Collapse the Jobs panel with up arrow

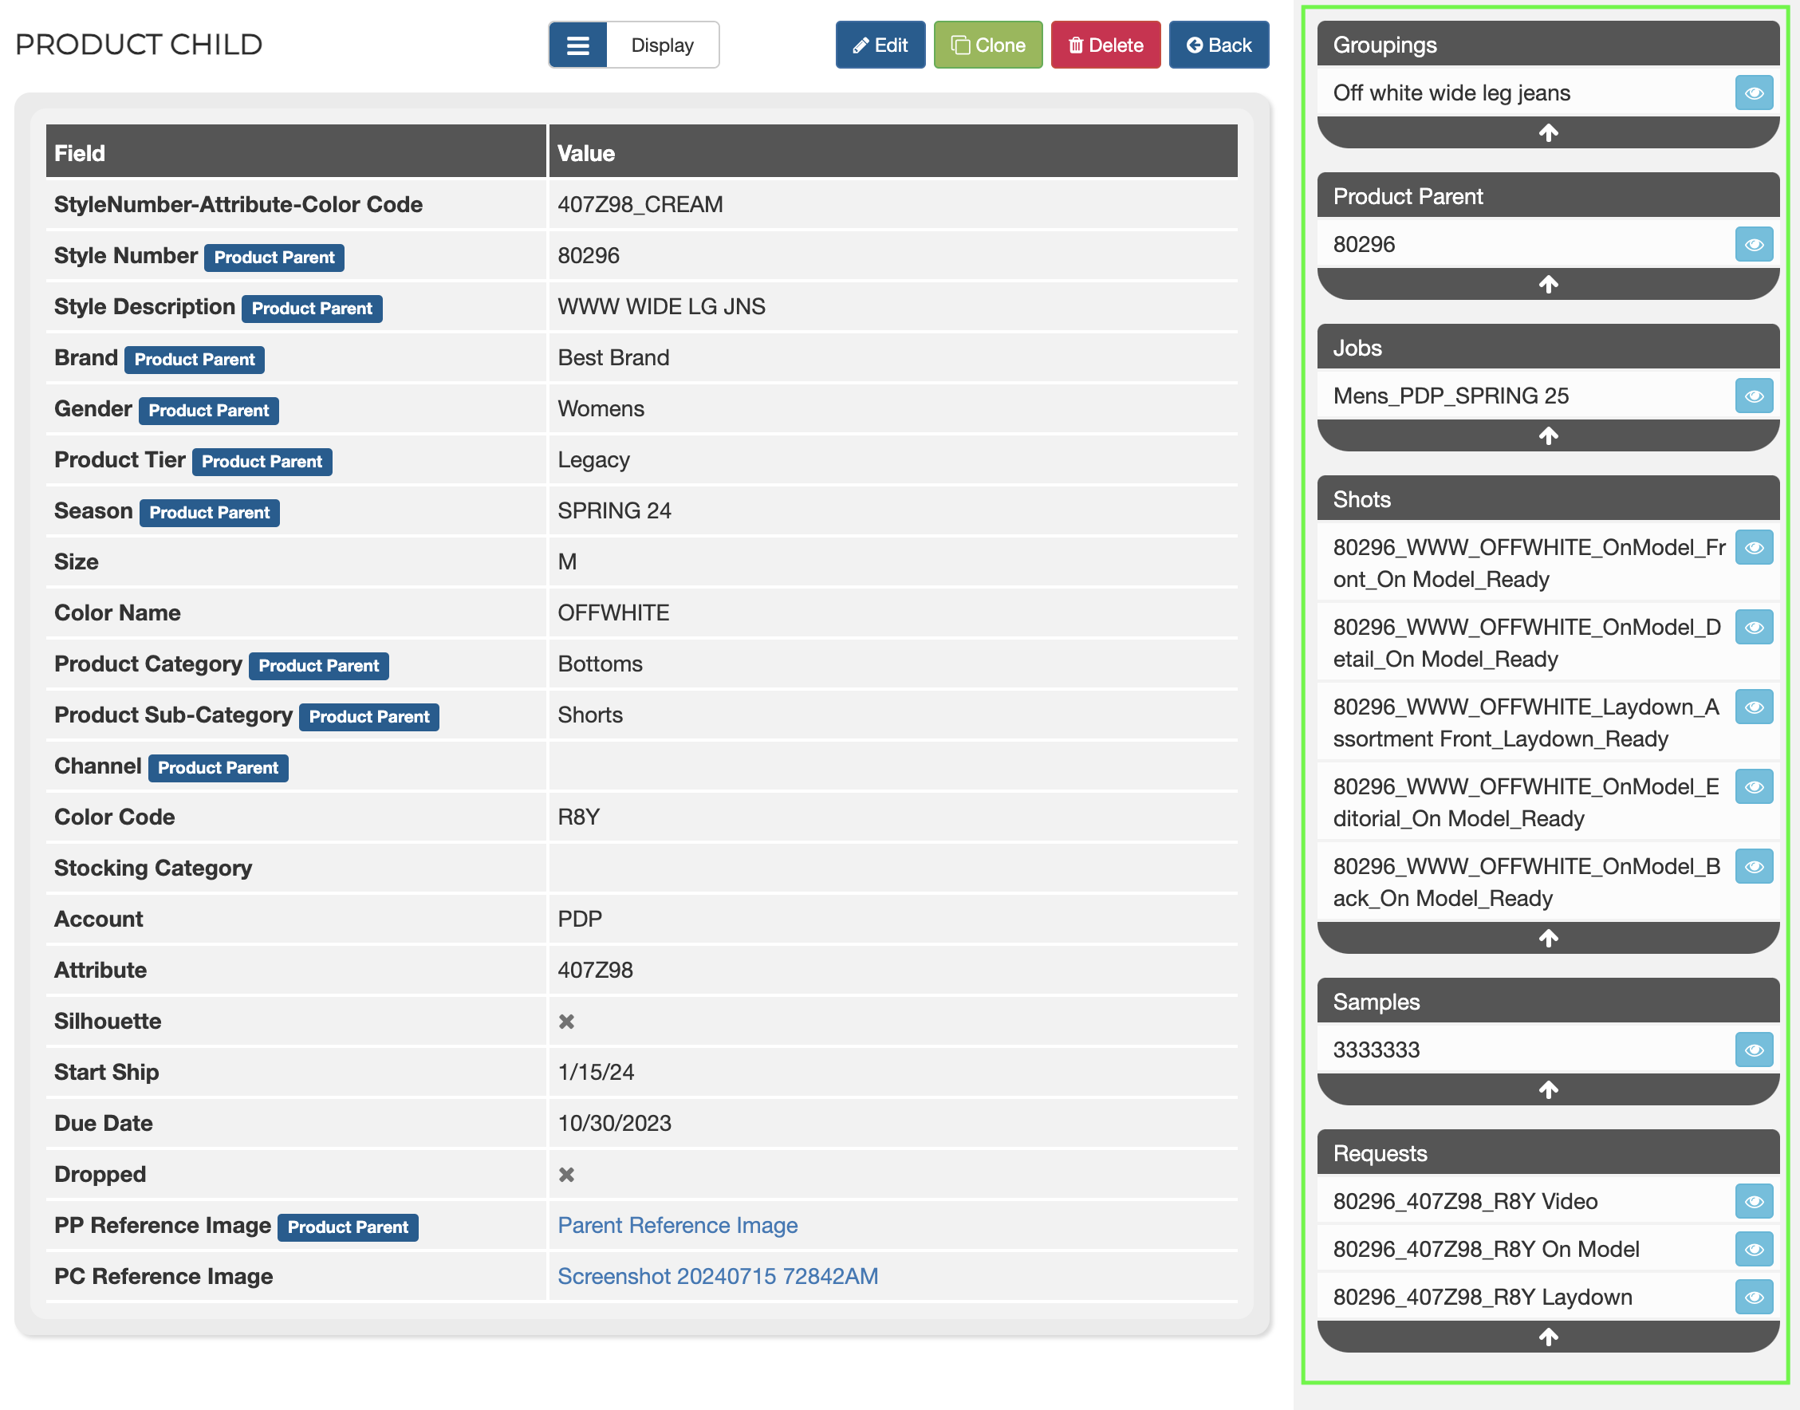[1547, 436]
